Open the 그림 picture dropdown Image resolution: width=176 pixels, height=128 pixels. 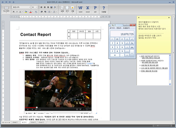tap(72, 9)
